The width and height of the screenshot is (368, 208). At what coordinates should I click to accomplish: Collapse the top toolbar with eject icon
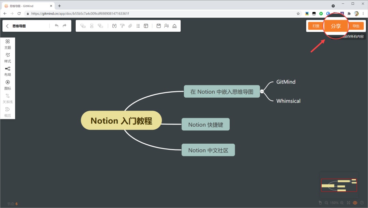click(x=174, y=26)
